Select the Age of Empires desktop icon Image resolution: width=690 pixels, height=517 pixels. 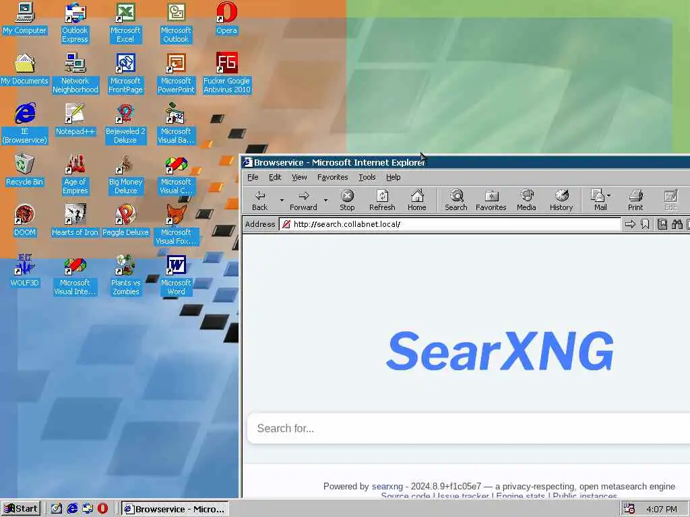coord(75,174)
